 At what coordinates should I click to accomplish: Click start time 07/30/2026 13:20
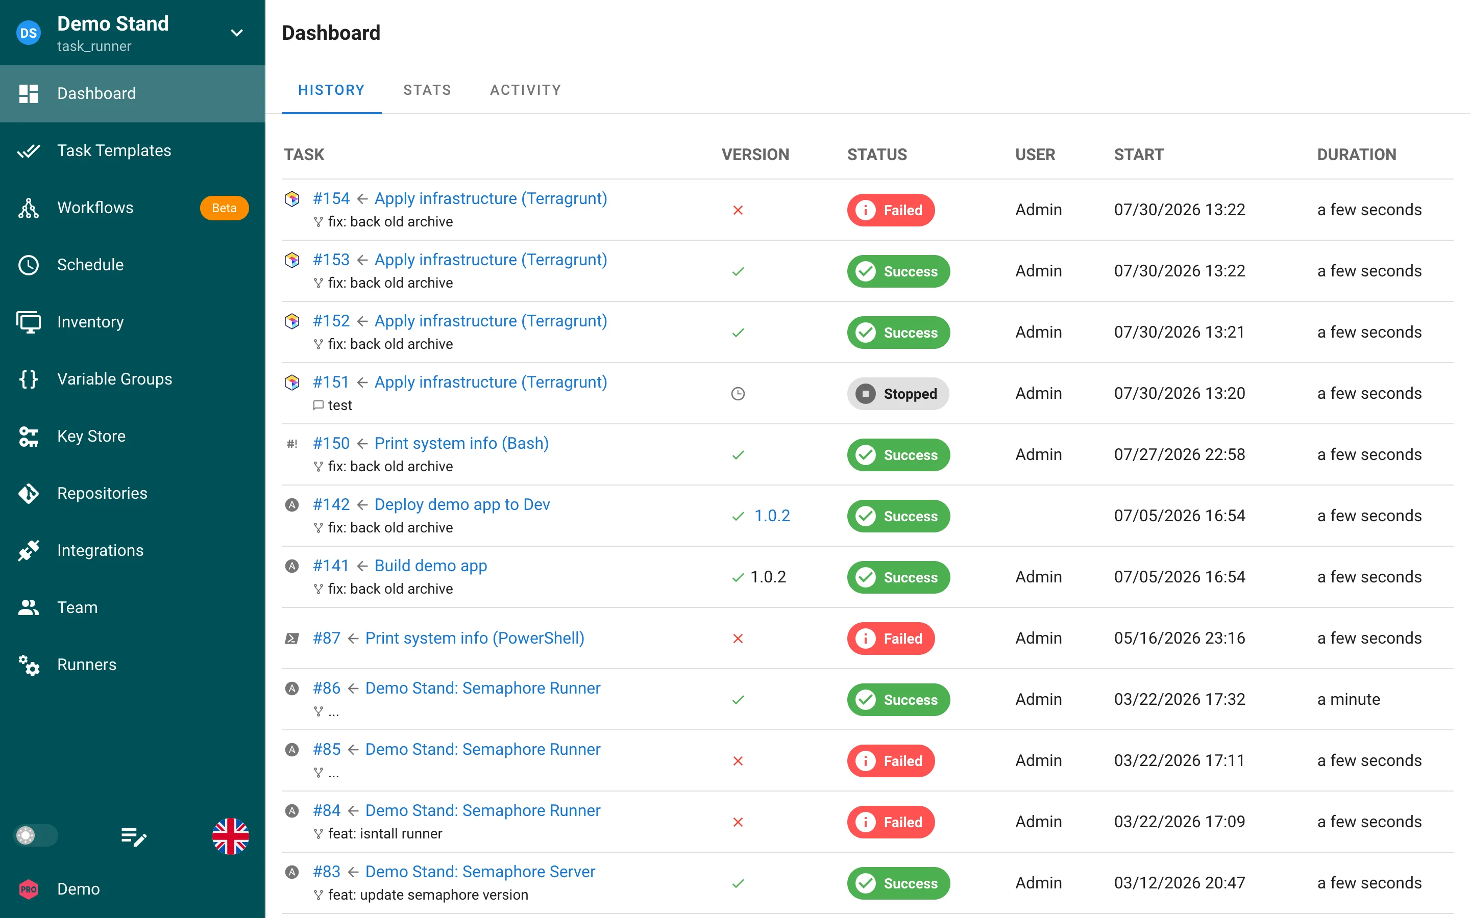tap(1179, 393)
